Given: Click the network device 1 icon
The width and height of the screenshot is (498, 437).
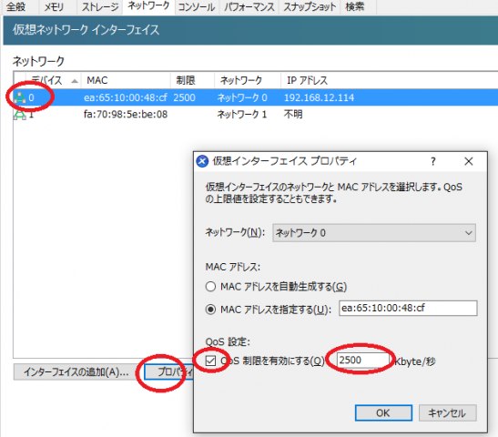Looking at the screenshot, I should [x=20, y=115].
